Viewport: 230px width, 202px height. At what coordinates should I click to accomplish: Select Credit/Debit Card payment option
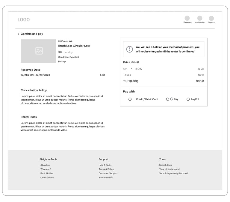130,99
